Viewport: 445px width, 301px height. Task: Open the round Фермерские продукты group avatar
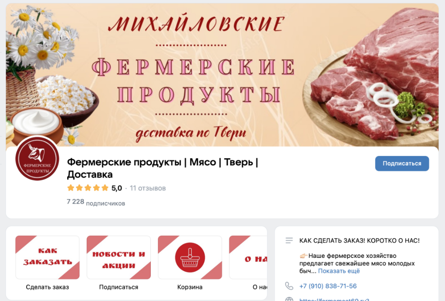point(37,158)
